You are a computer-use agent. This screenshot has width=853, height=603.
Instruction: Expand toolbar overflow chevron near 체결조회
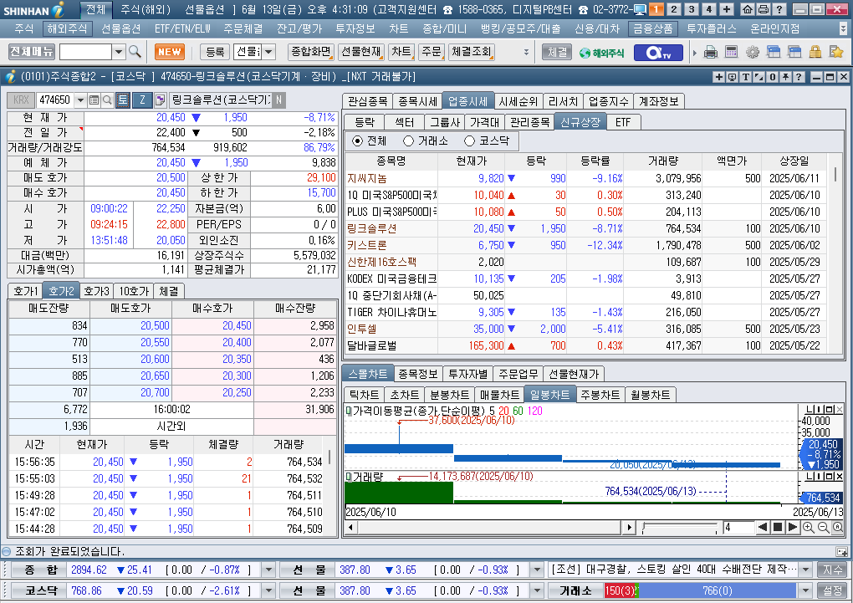[526, 52]
